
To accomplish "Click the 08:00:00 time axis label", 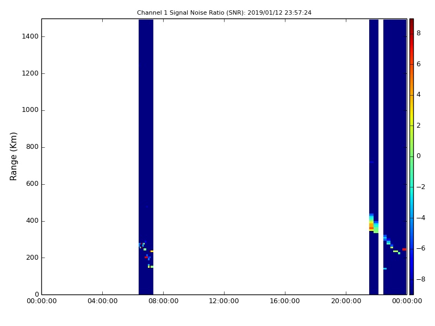I will (164, 301).
